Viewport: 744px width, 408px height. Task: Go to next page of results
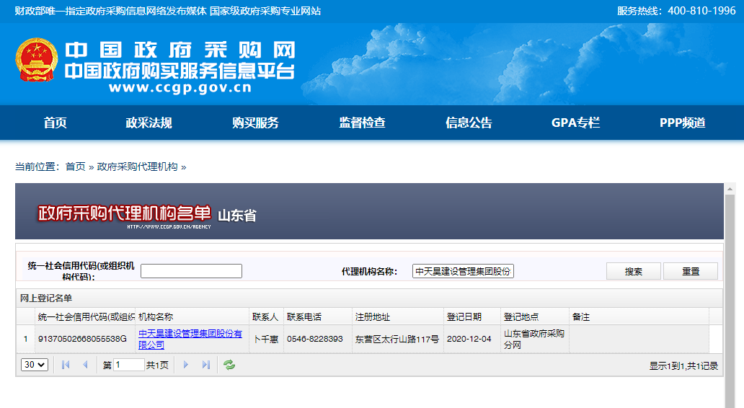pos(186,365)
